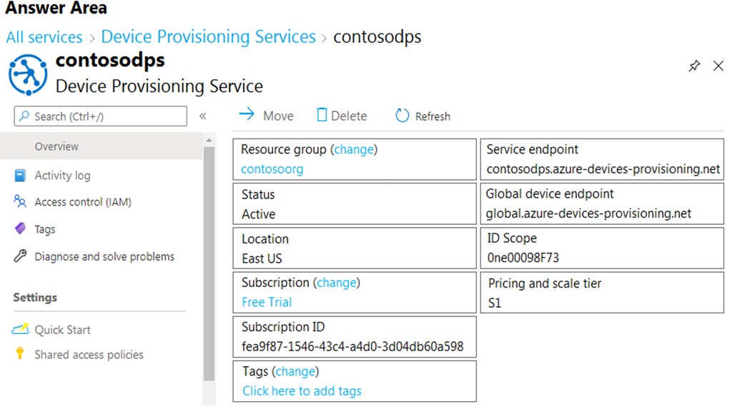Viewport: 730px width, 409px height.
Task: Select Subscription ID value fea9f87-1546-43c4-a4d0-3d04db60a598
Action: coord(352,346)
